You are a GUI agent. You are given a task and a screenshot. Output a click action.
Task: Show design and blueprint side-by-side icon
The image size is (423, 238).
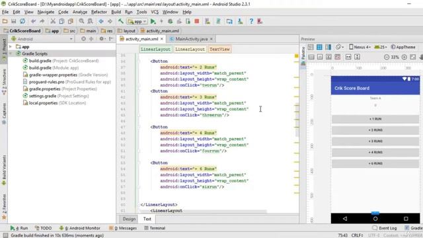(328, 47)
